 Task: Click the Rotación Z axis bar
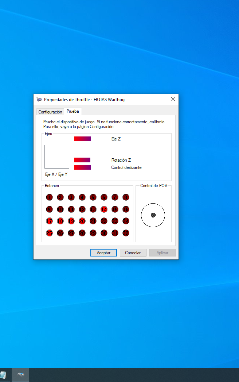click(x=82, y=160)
